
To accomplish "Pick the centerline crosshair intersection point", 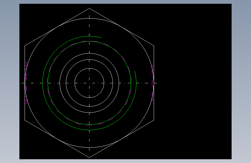I will click(x=89, y=83).
